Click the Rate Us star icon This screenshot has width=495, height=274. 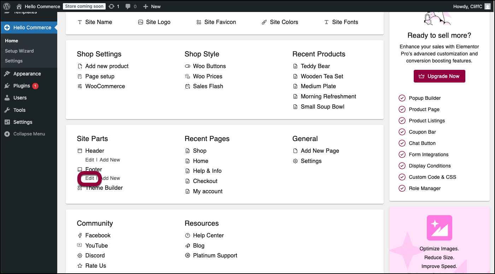tap(80, 266)
